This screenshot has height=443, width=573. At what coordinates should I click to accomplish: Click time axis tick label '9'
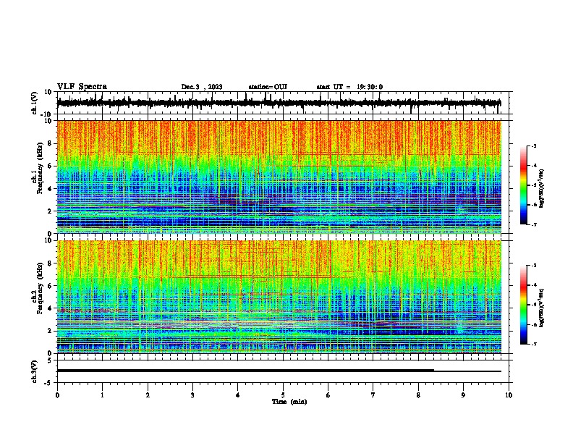pyautogui.click(x=463, y=395)
